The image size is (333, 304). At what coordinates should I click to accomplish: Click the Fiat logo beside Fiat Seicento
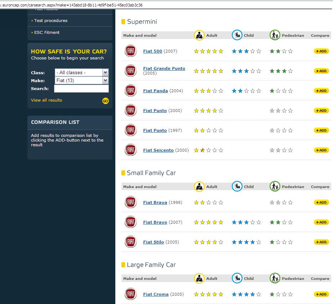[130, 150]
